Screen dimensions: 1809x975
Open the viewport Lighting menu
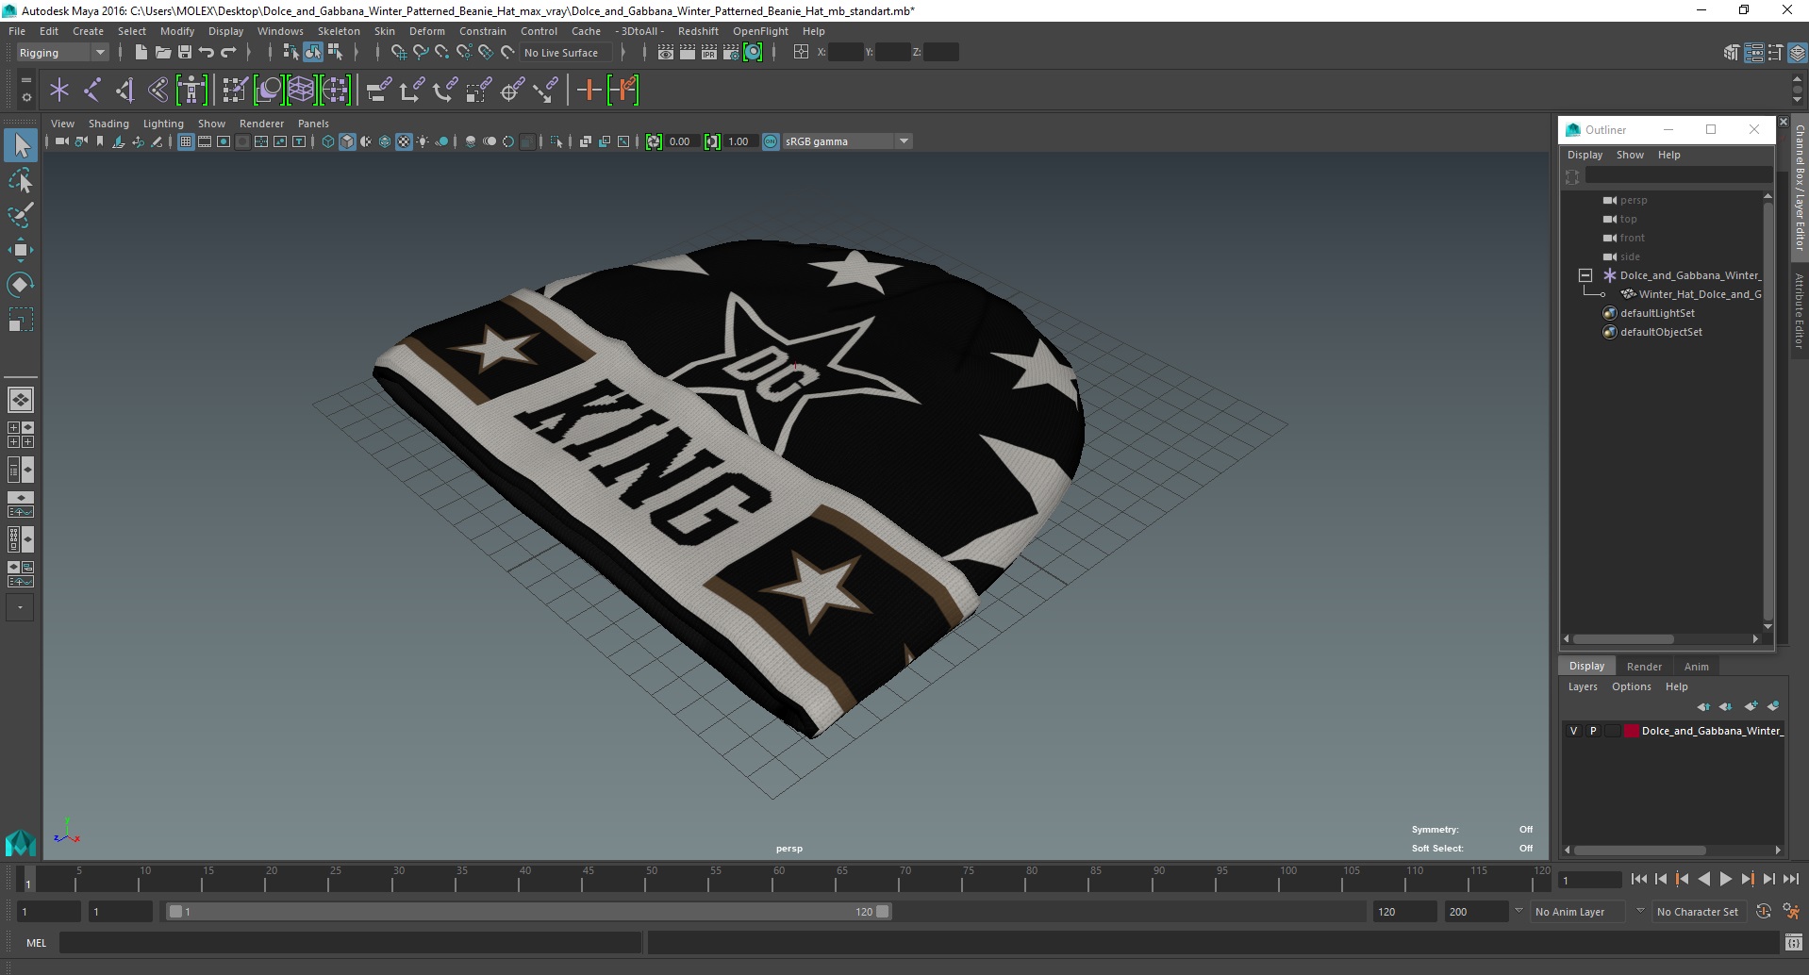[x=163, y=124]
